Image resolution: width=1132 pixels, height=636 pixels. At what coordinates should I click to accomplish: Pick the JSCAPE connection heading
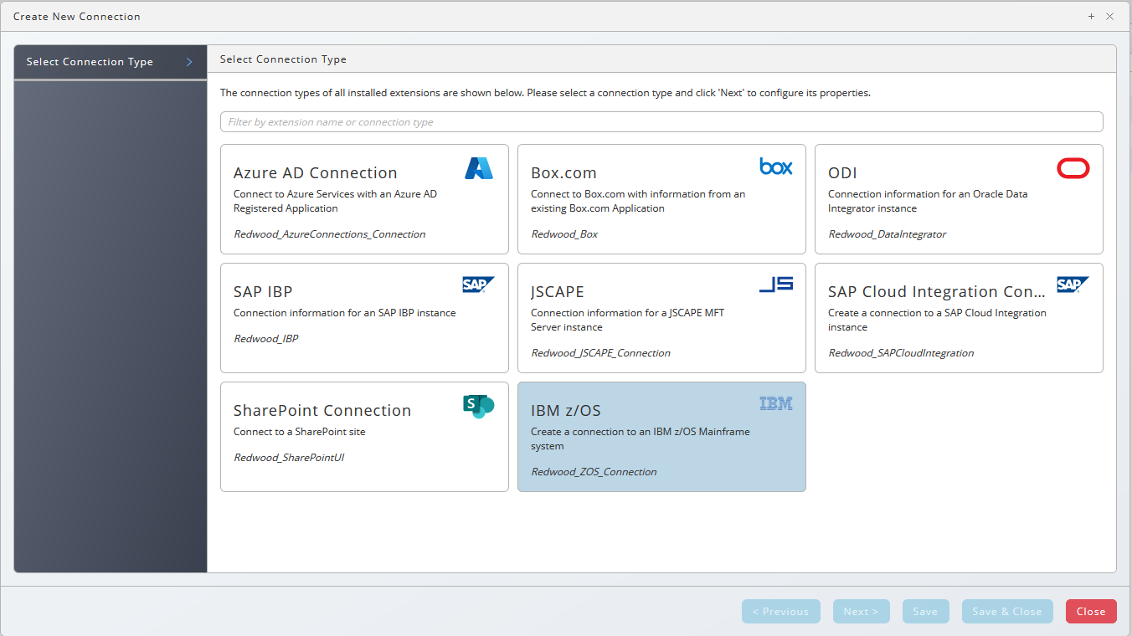pos(558,292)
